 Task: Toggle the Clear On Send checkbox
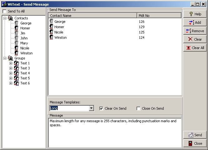pos(101,108)
